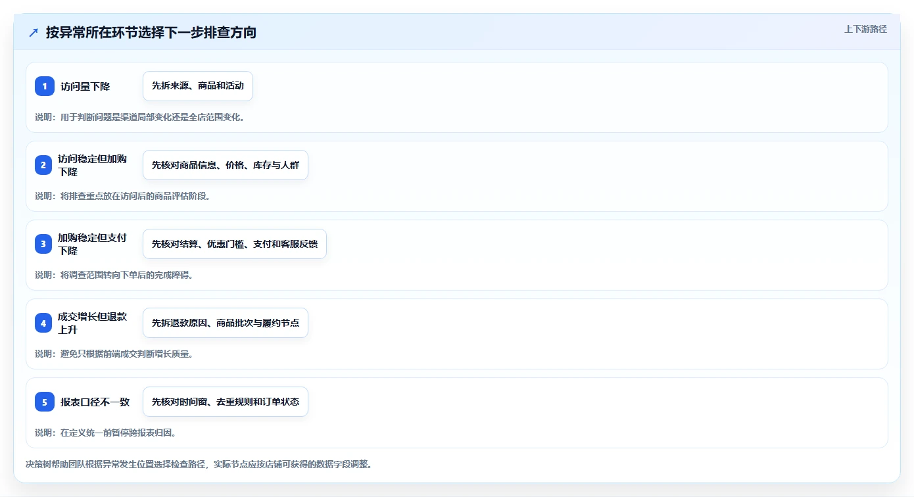914x497 pixels.
Task: Select step badge number 2
Action: tap(45, 165)
